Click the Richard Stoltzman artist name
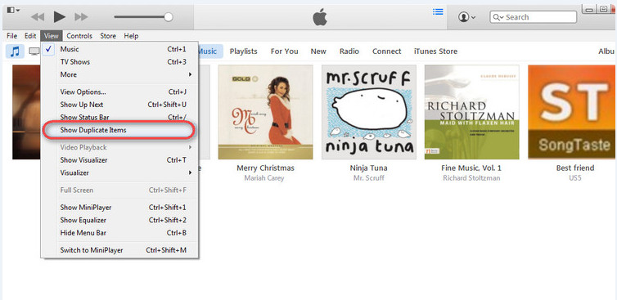Viewport: 617px width, 300px height. pyautogui.click(x=471, y=178)
